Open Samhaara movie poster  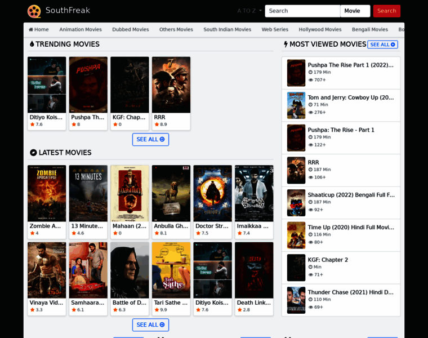(x=88, y=270)
